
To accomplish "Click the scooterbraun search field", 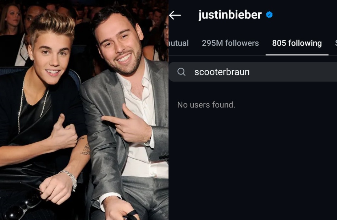I will pos(253,72).
